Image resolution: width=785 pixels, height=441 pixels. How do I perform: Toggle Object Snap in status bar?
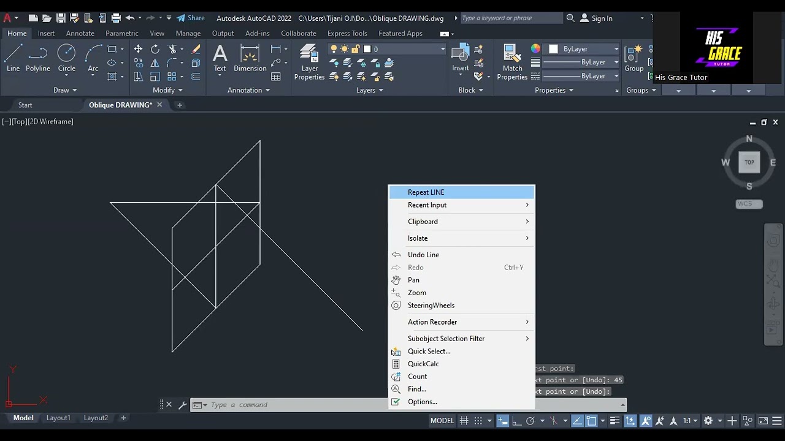591,421
